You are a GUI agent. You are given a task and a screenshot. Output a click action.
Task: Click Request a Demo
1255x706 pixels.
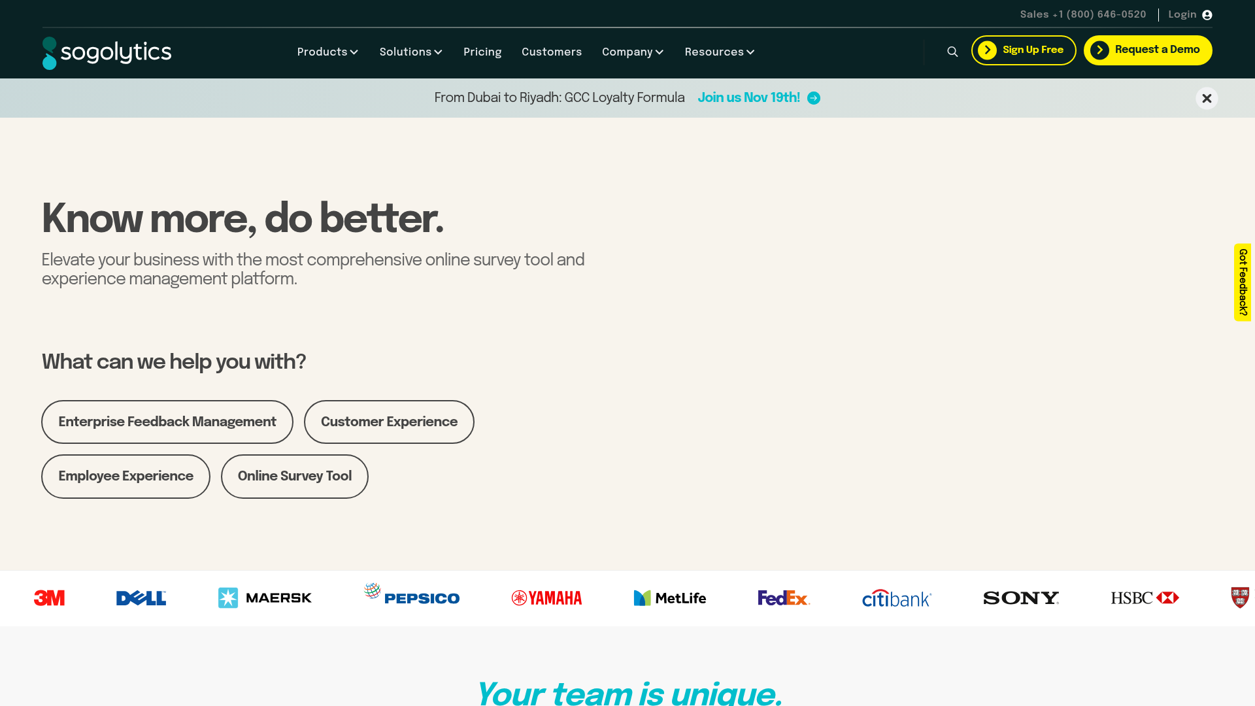pyautogui.click(x=1148, y=50)
